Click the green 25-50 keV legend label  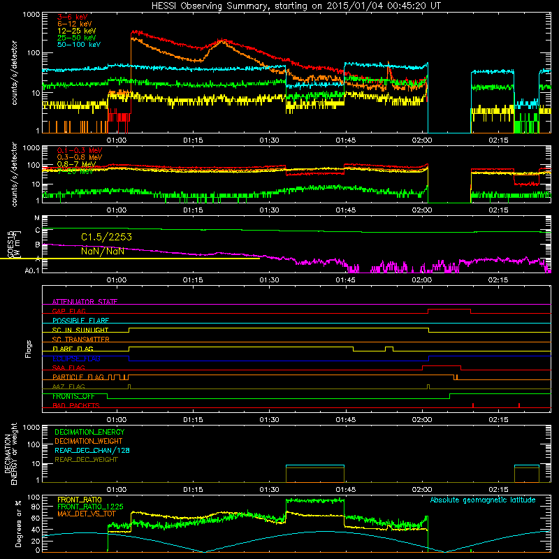click(77, 38)
